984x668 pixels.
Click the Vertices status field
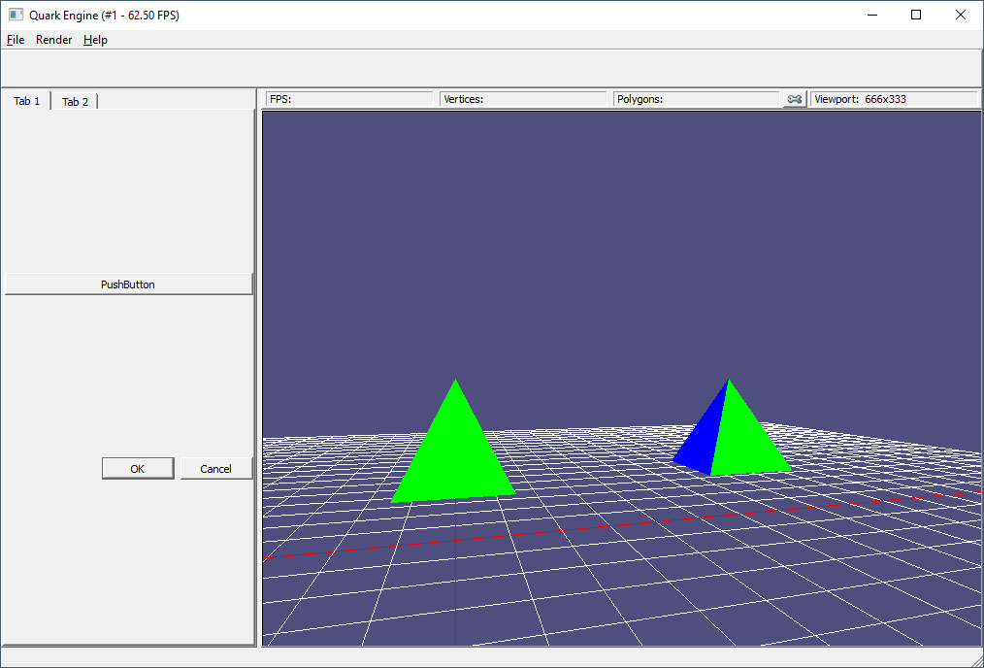[523, 99]
